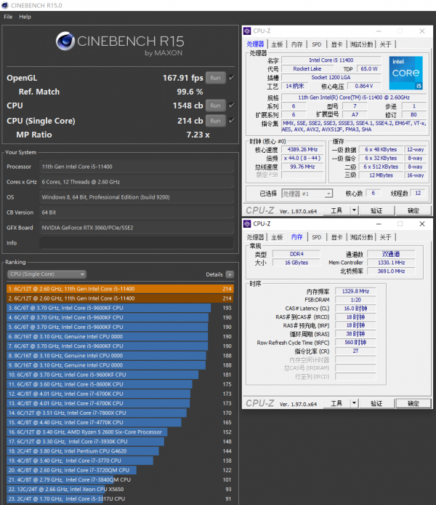Run the OpenGL benchmark
Image resolution: width=436 pixels, height=505 pixels.
click(x=214, y=78)
